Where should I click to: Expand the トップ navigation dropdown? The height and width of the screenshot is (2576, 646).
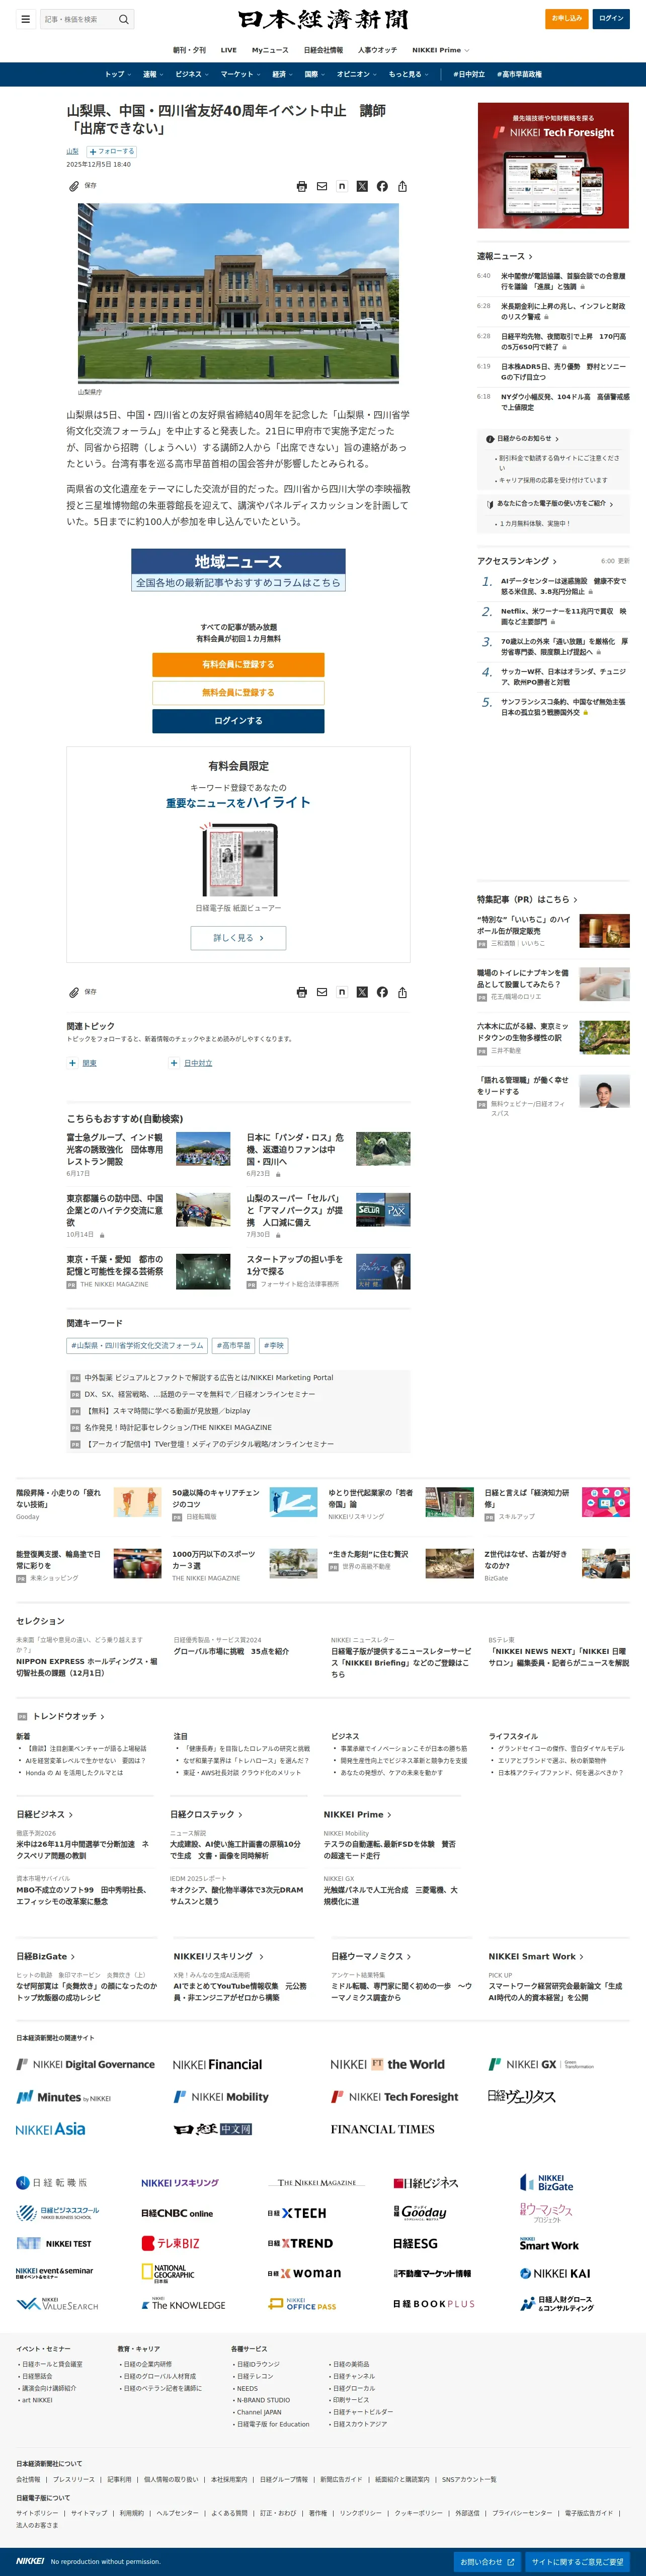pos(118,74)
